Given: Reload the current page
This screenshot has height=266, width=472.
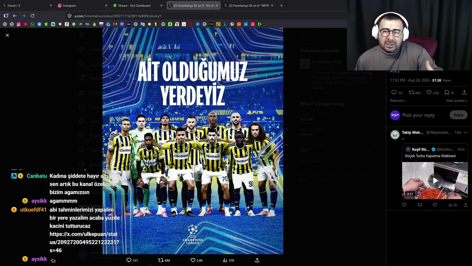Looking at the screenshot, I should [x=32, y=16].
